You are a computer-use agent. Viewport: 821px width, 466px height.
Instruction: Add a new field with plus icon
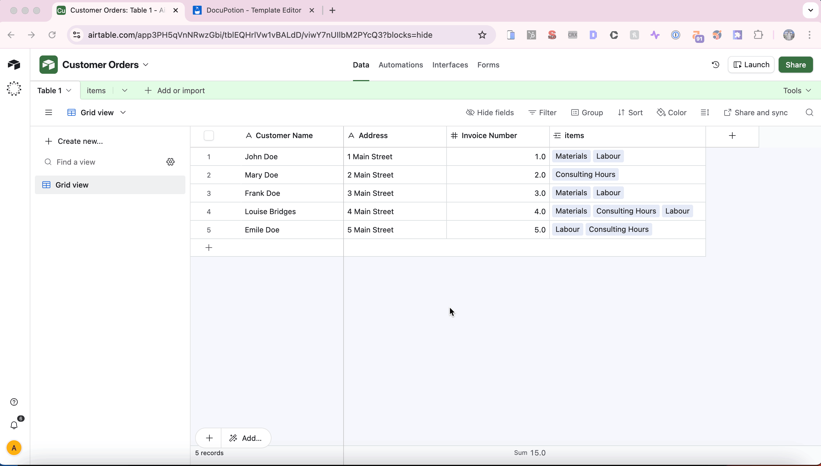(x=732, y=136)
